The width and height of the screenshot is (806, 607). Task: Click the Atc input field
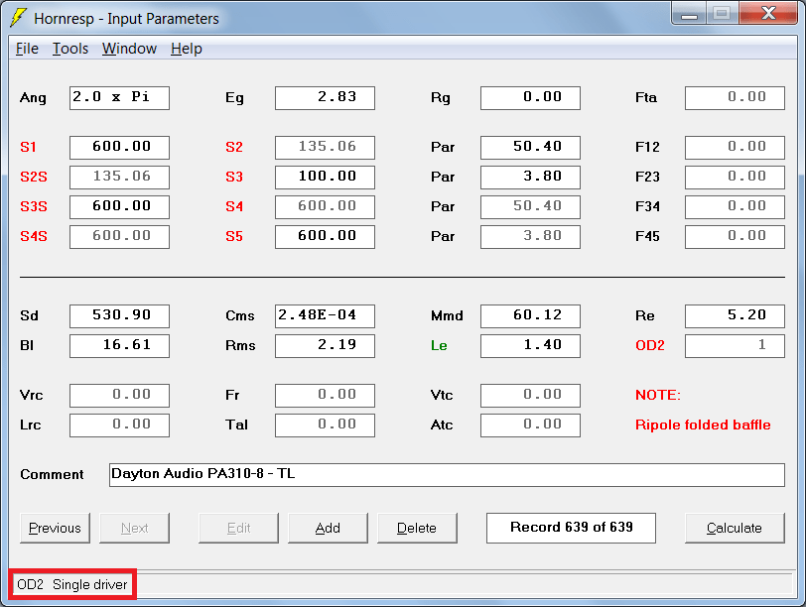(x=530, y=425)
